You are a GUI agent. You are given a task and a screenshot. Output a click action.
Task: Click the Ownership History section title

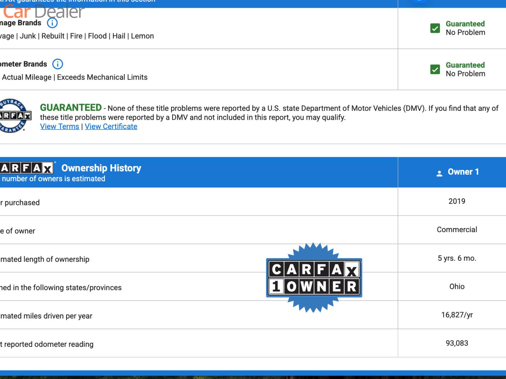coord(101,168)
